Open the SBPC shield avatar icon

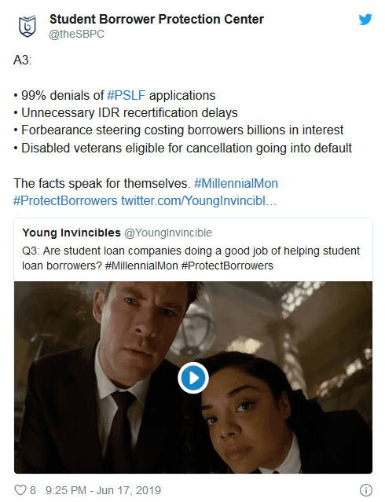(x=27, y=26)
